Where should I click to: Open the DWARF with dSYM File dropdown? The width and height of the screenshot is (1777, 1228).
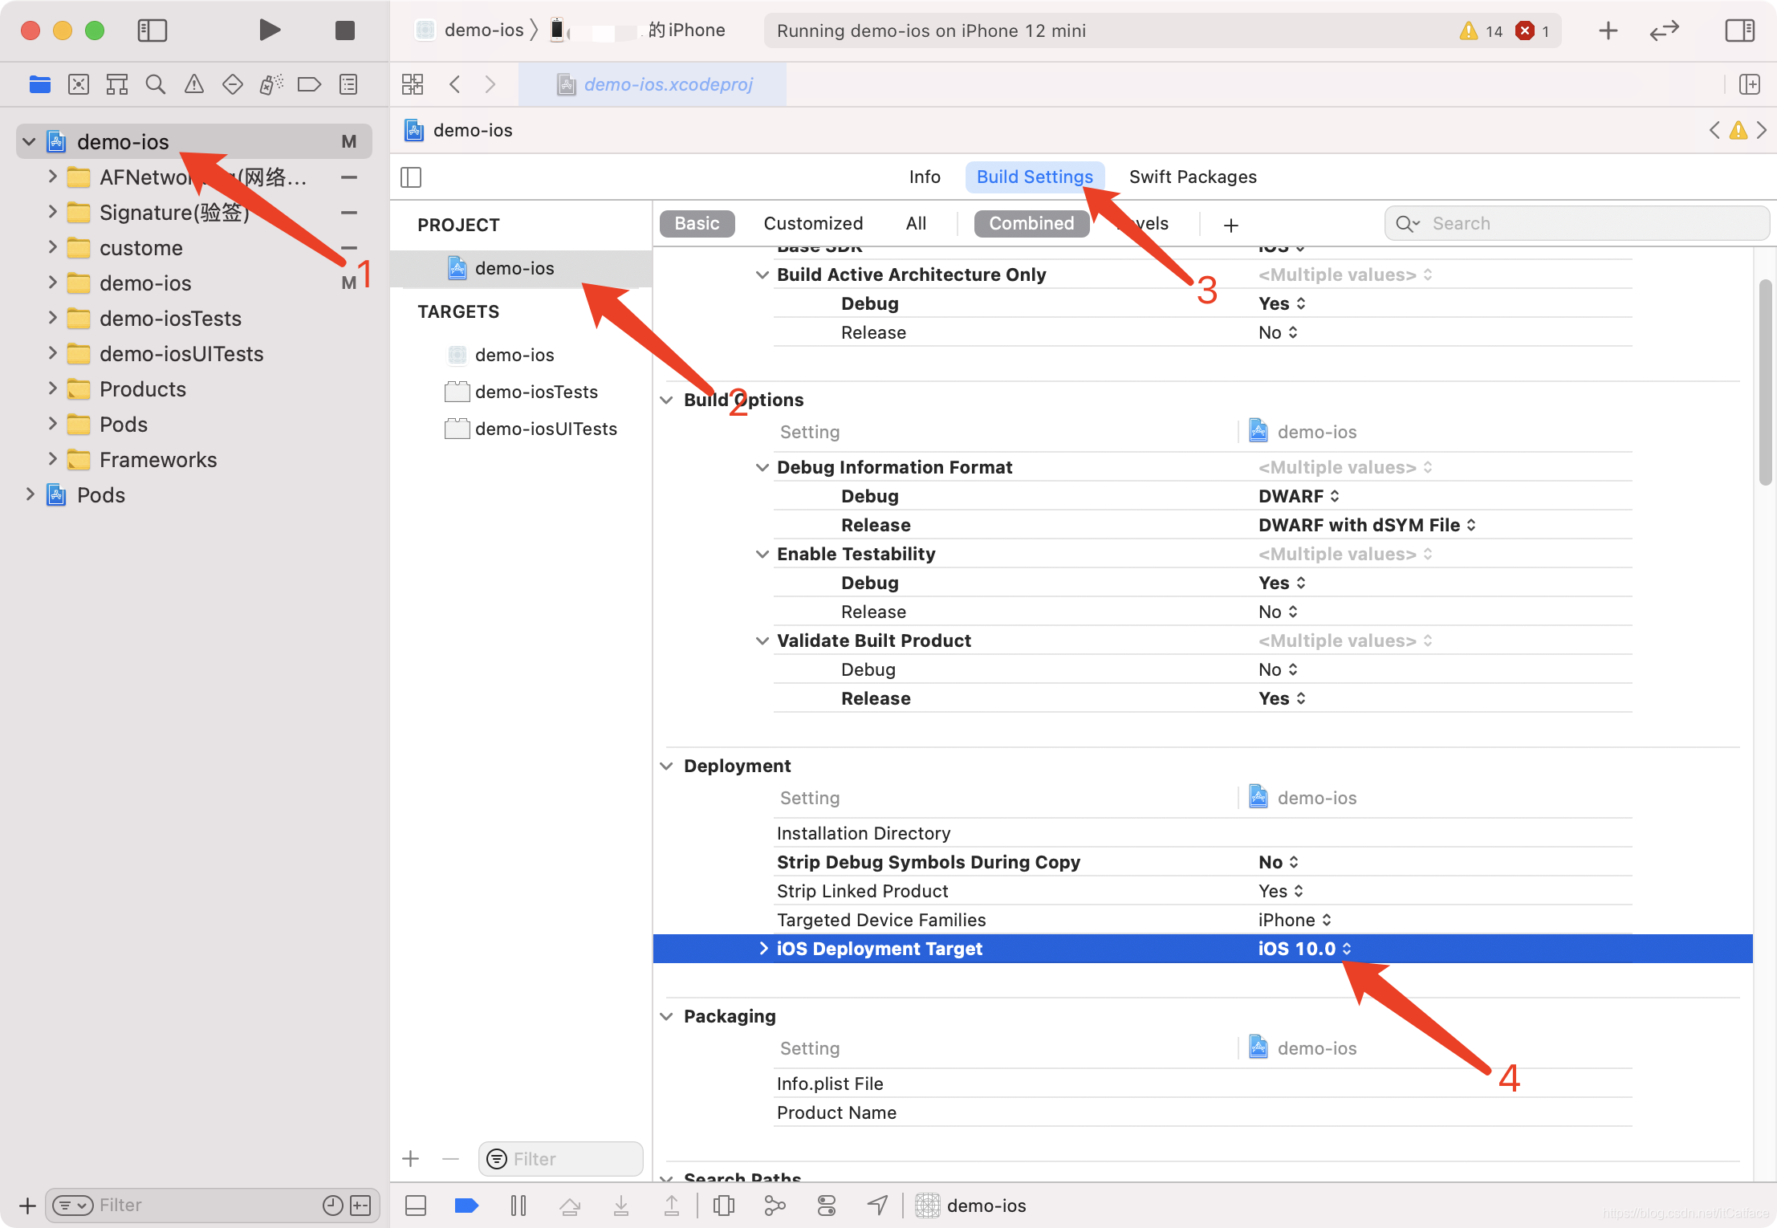click(x=1367, y=525)
